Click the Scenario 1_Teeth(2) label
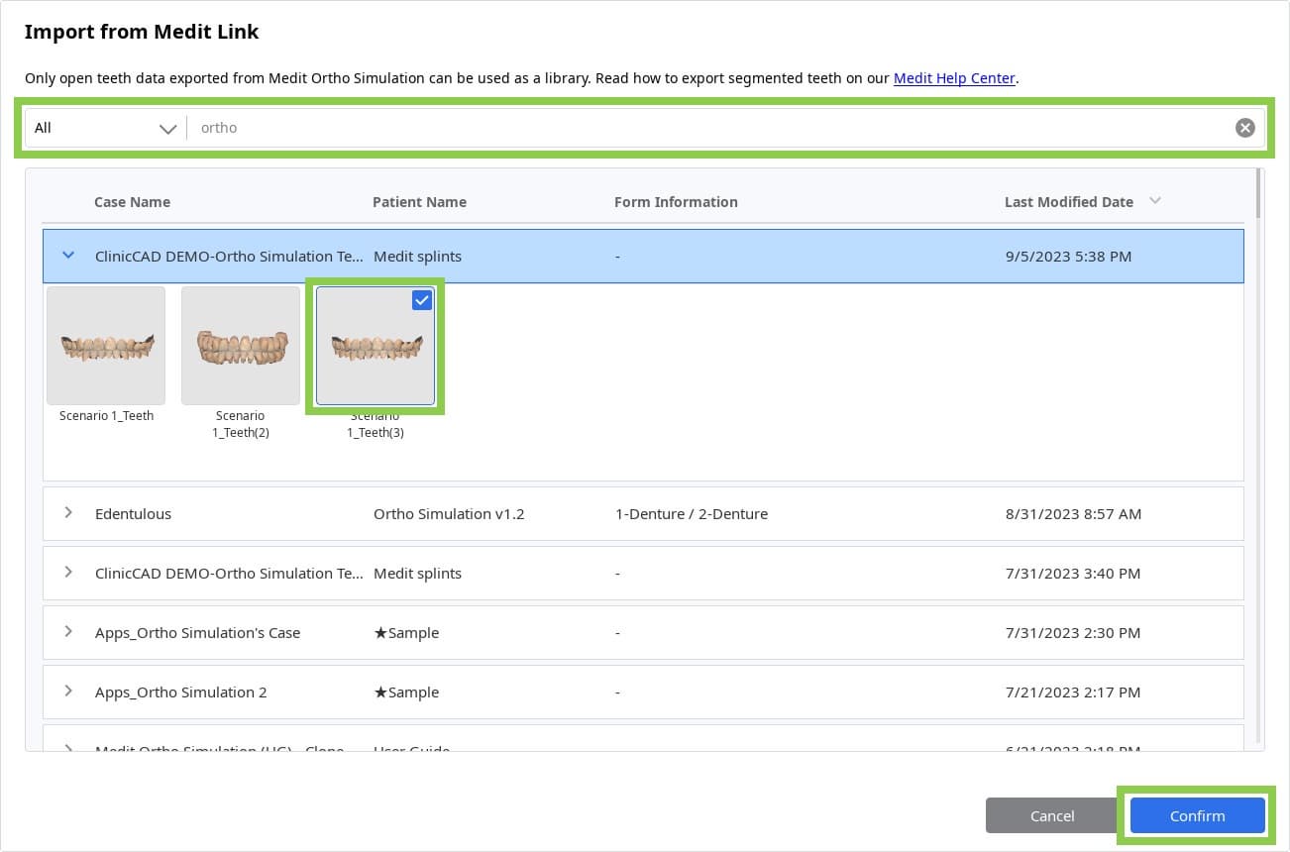The height and width of the screenshot is (852, 1290). point(241,424)
